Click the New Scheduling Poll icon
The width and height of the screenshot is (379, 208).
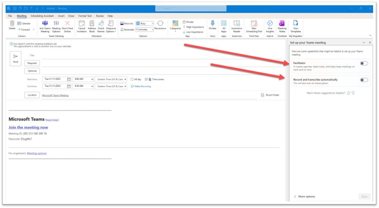pyautogui.click(x=254, y=23)
